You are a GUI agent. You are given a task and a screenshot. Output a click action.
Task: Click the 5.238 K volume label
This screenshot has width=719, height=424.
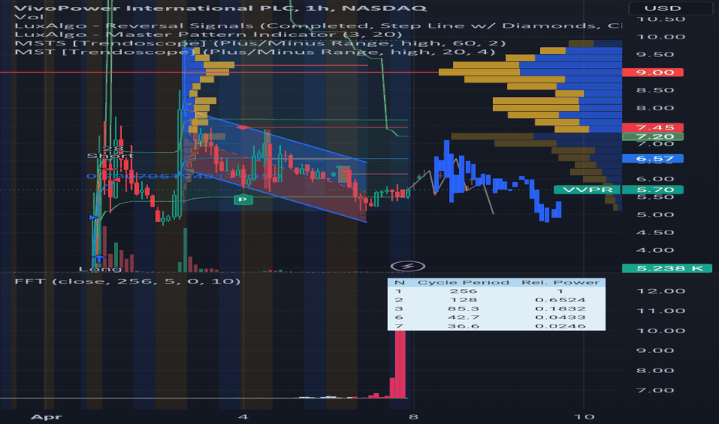tap(667, 268)
